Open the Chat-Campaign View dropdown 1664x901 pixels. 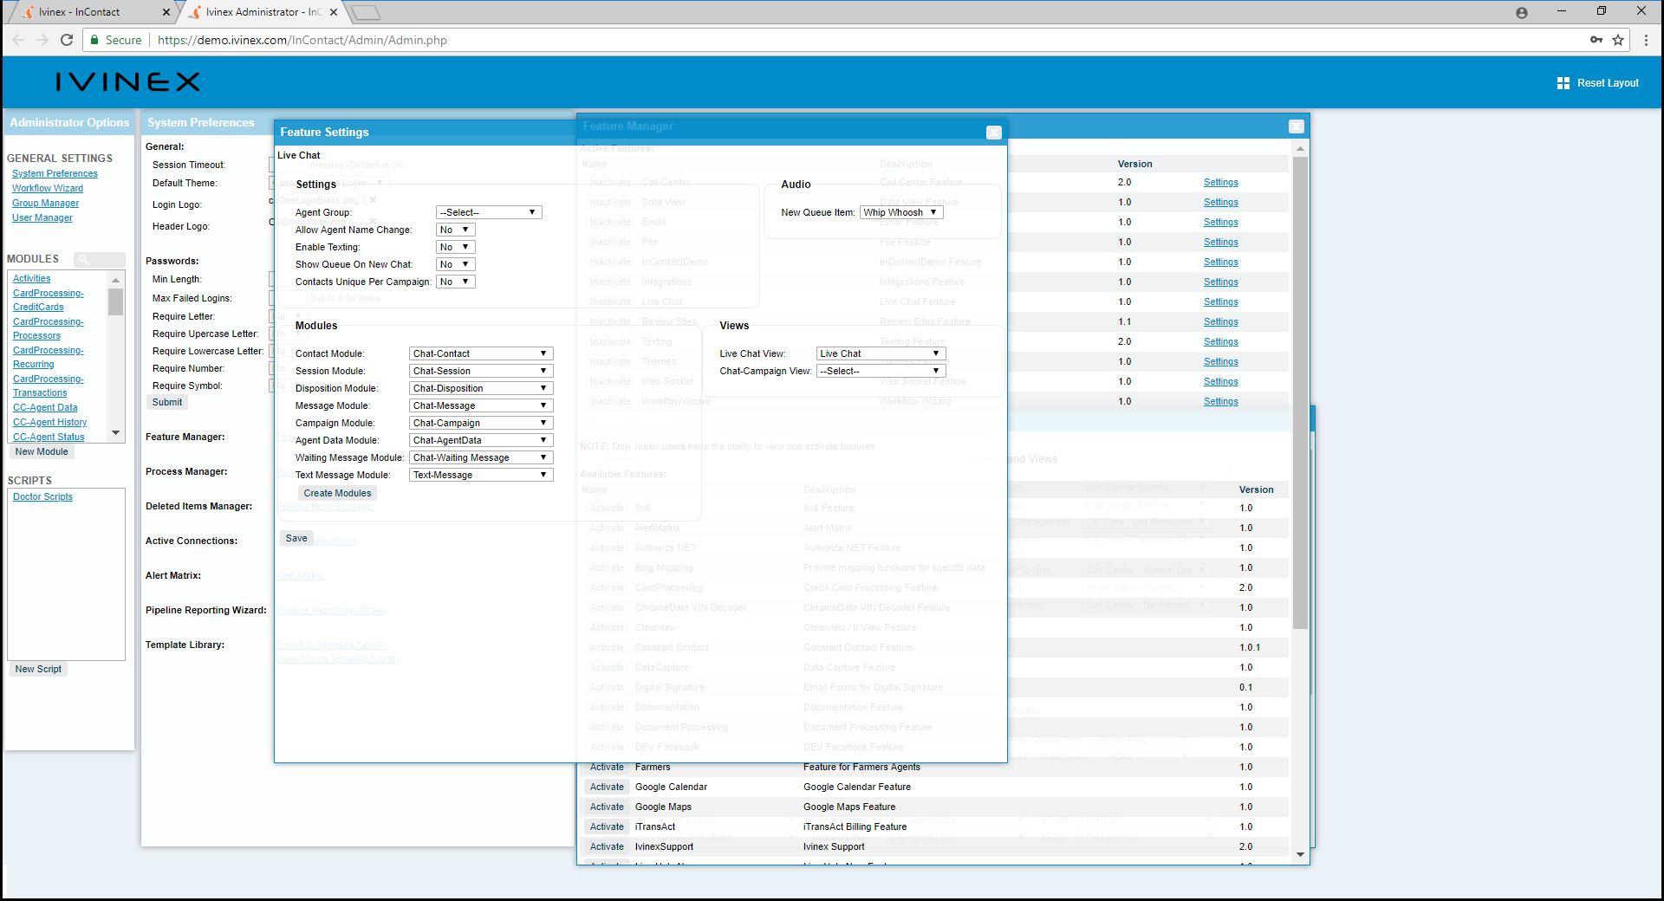881,371
